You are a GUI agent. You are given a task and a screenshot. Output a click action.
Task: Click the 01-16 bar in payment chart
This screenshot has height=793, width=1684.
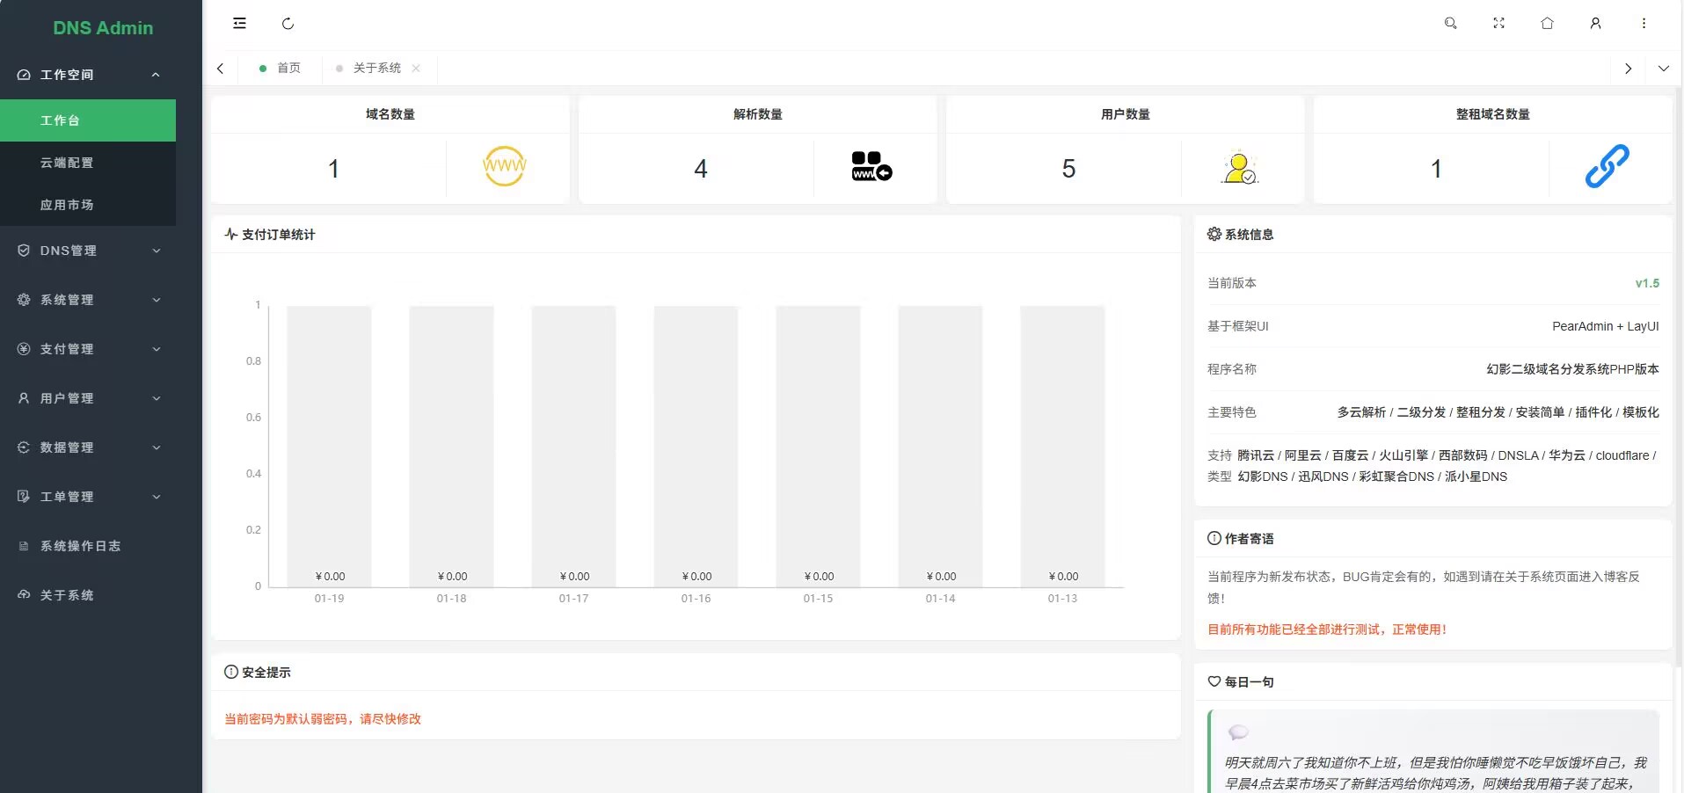tap(696, 446)
